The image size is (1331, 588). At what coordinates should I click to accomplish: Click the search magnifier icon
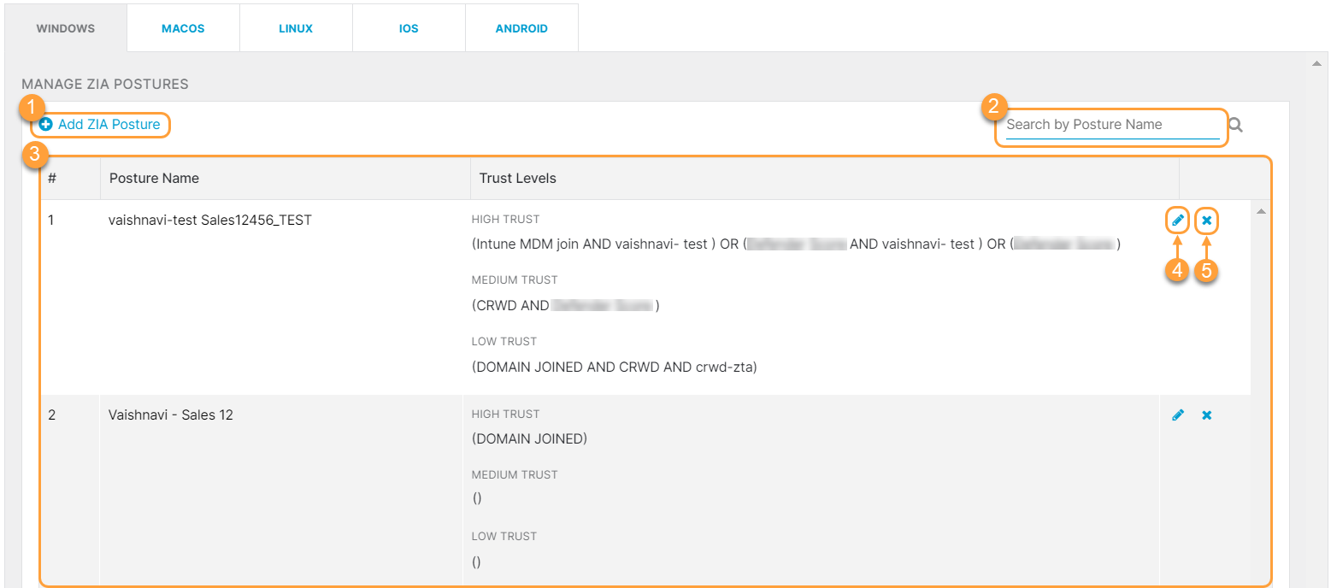pyautogui.click(x=1234, y=125)
